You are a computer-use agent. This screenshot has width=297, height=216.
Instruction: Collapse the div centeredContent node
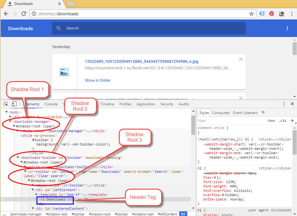tap(33, 209)
